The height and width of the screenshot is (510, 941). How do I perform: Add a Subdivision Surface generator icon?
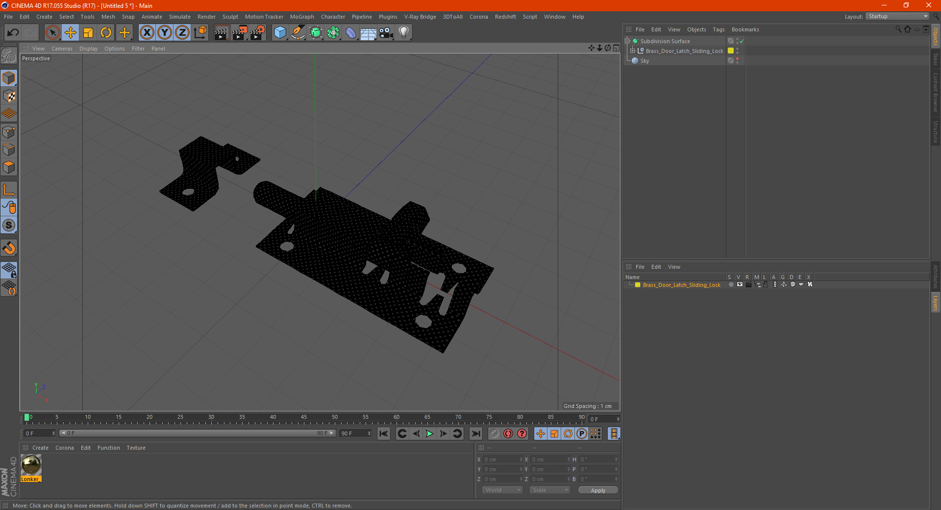316,33
